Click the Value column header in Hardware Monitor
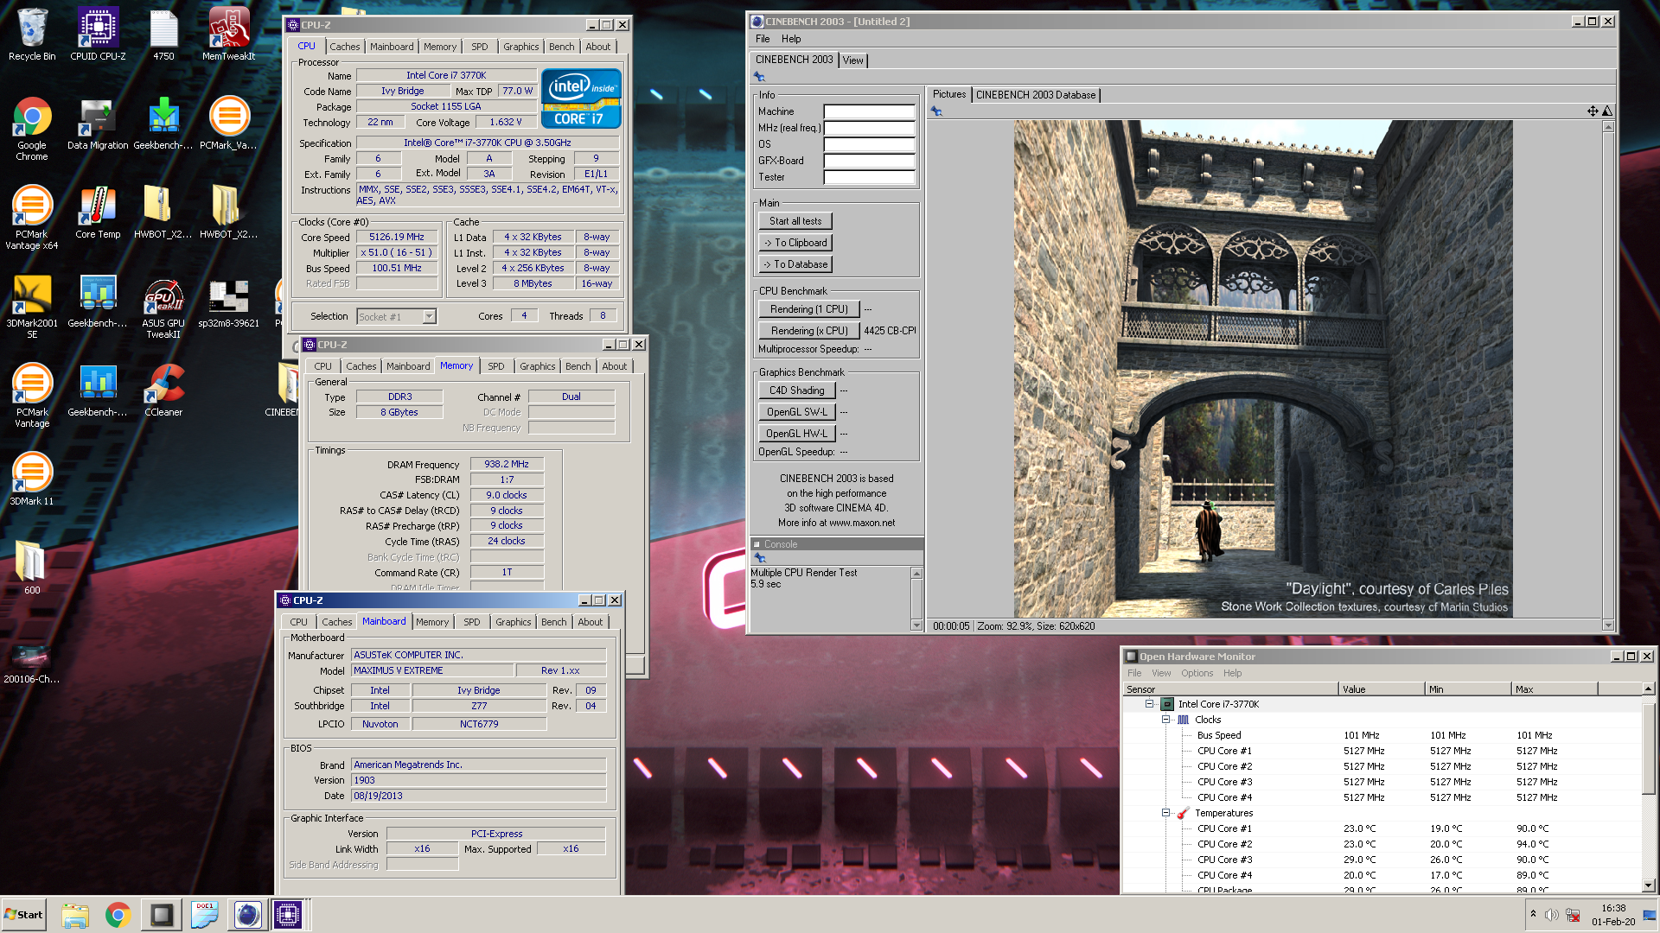1660x933 pixels. (1382, 689)
